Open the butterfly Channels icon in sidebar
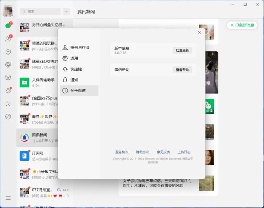264x208 pixels. point(8,78)
